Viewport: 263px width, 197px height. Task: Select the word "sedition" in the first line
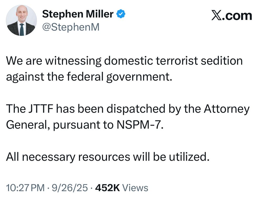[x=222, y=61]
